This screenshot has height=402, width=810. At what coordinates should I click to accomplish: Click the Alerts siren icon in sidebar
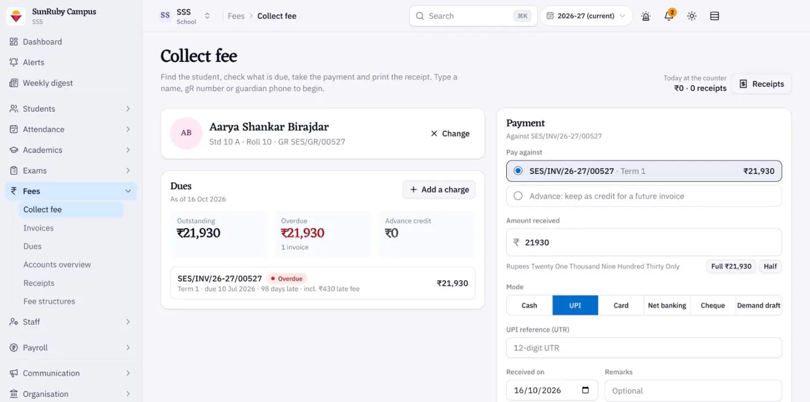[14, 62]
